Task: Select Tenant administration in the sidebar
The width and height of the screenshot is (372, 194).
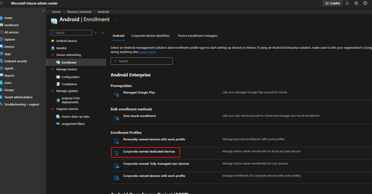Action: (x=18, y=97)
